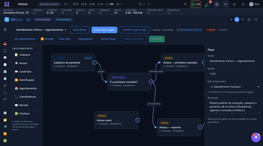Add the Finalizar step
The width and height of the screenshot is (263, 146).
pyautogui.click(x=26, y=113)
